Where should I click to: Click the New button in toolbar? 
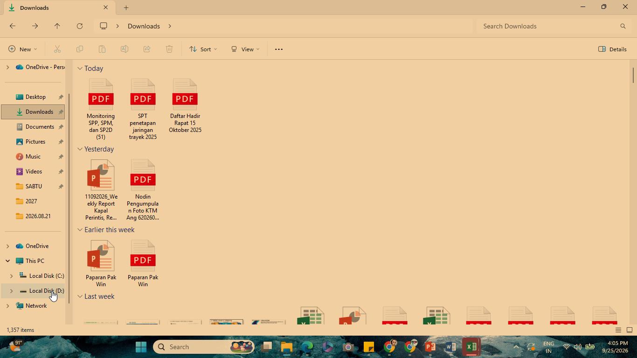coord(22,49)
